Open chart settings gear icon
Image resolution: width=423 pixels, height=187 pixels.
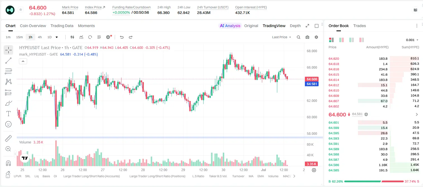click(316, 37)
